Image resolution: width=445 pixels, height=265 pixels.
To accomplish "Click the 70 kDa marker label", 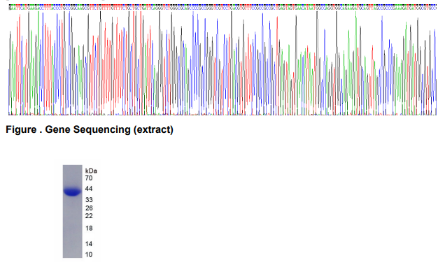I will [89, 178].
